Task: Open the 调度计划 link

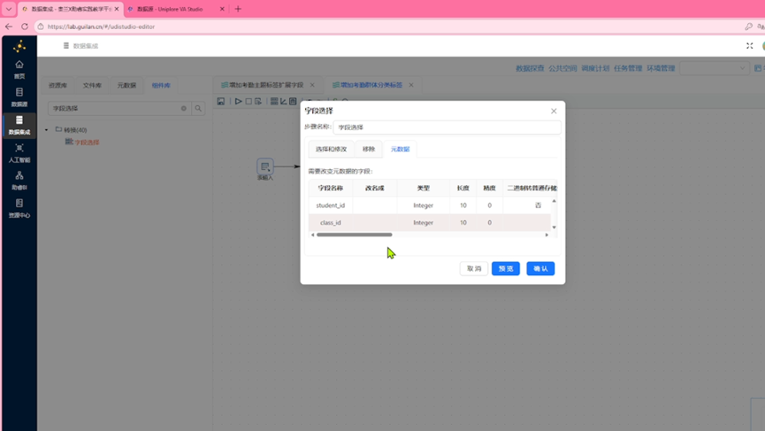Action: point(595,68)
